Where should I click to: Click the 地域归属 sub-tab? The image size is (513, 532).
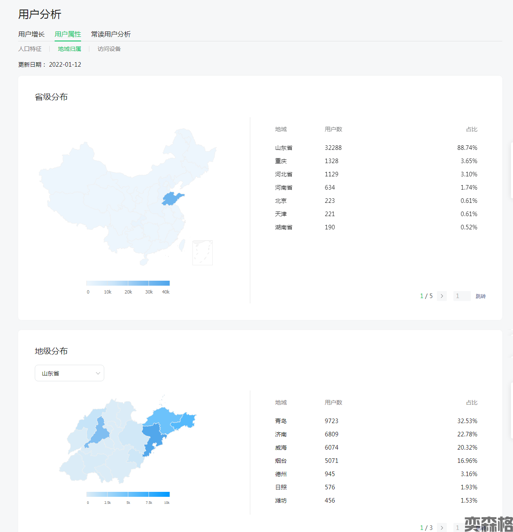[70, 49]
